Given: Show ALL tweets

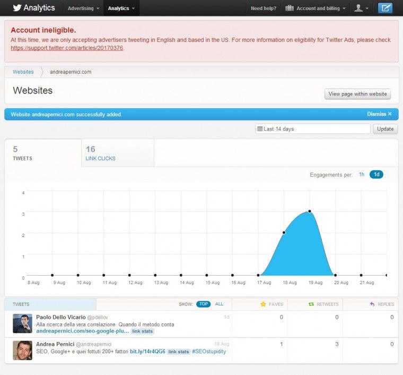Looking at the screenshot, I should 219,304.
